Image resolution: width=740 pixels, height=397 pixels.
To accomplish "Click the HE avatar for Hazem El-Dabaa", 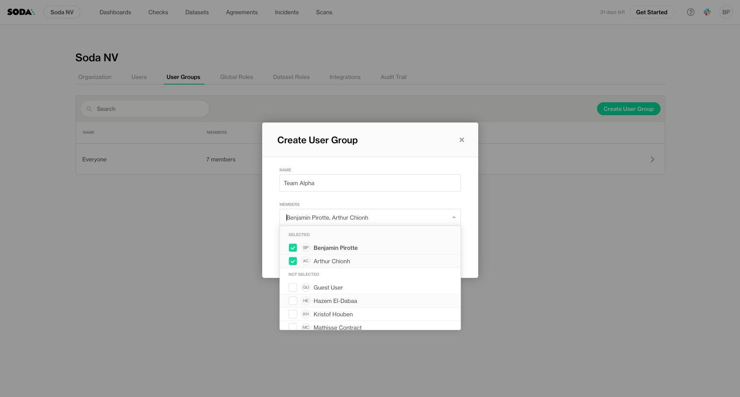I will [x=306, y=301].
